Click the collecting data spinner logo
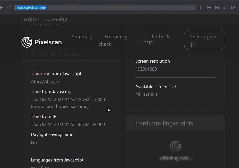239x168 pixels. point(175,146)
